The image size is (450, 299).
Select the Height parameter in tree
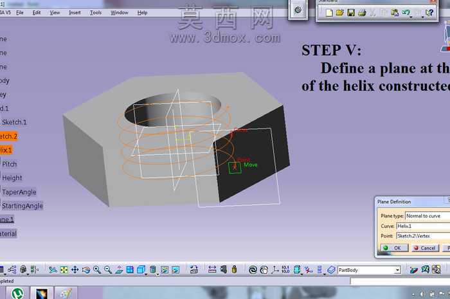(12, 178)
